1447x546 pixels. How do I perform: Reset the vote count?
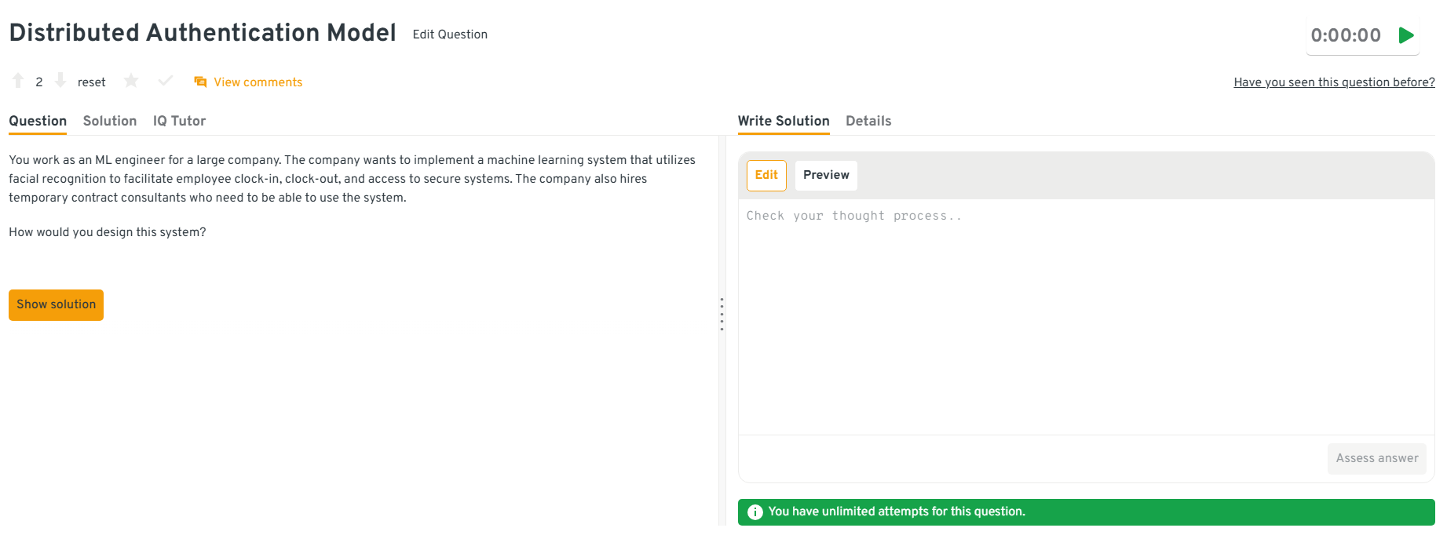[91, 82]
